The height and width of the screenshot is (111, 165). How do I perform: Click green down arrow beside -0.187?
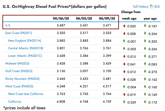tap(145, 26)
